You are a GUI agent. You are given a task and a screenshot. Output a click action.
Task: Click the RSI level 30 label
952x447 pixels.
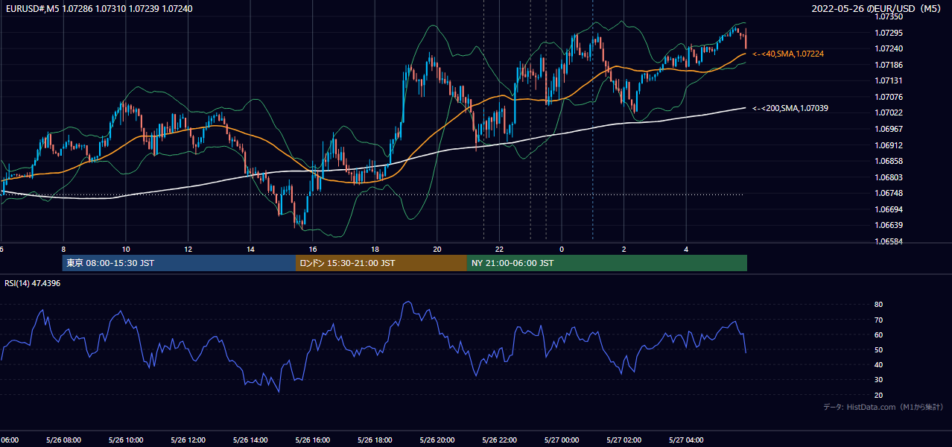pyautogui.click(x=878, y=380)
